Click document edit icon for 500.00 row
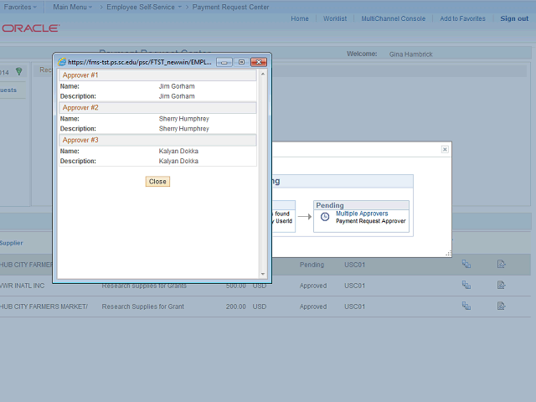Viewport: 536px width, 402px height. point(501,286)
